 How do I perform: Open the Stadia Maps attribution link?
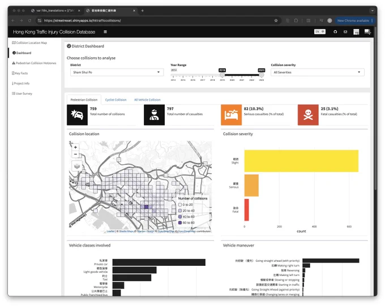(x=126, y=231)
